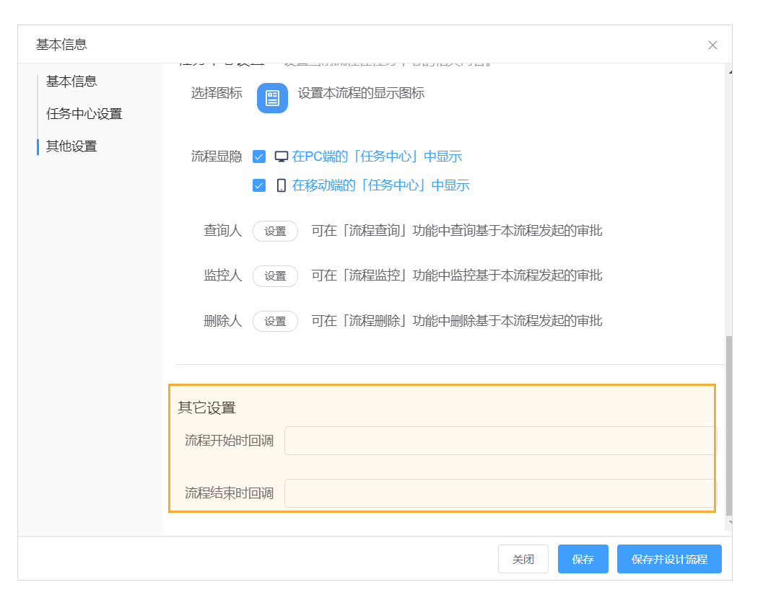Viewport: 763px width, 595px height.
Task: Open 设置 for 监控人
Action: 275,276
